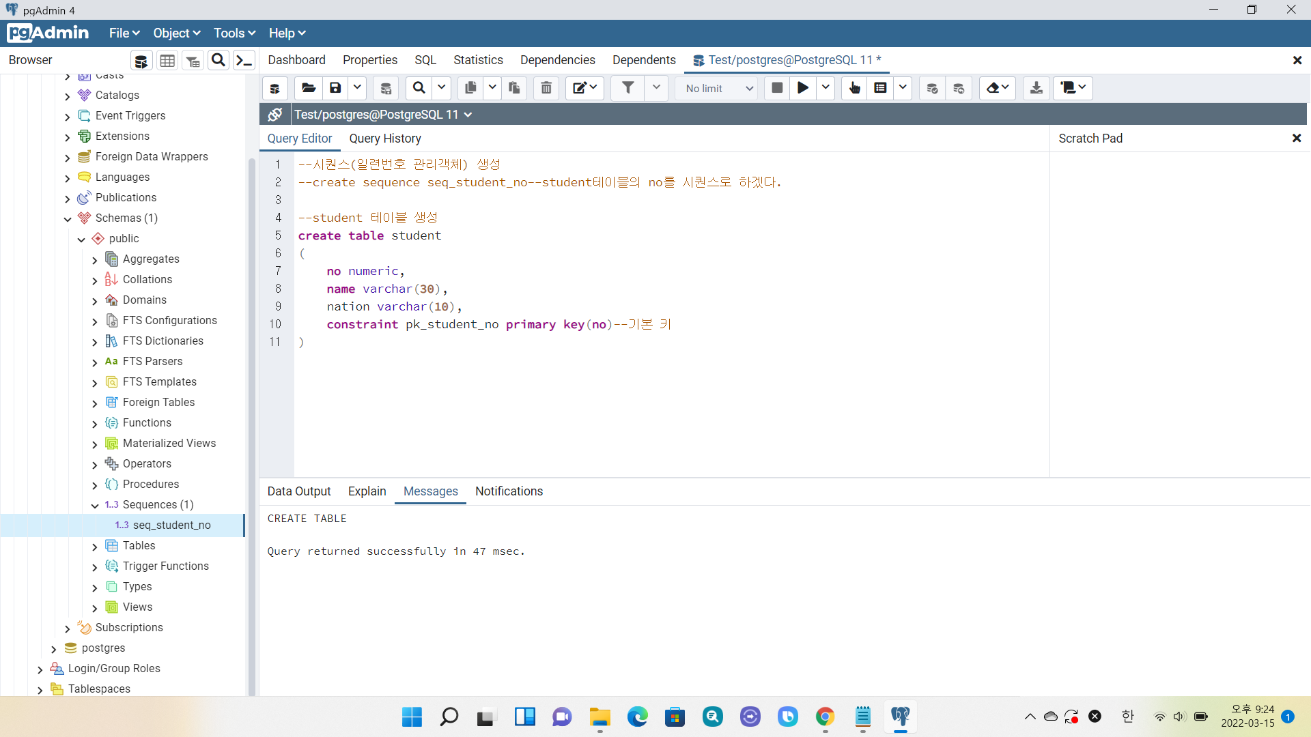The height and width of the screenshot is (737, 1311).
Task: Open Chrome from the Windows taskbar
Action: [825, 717]
